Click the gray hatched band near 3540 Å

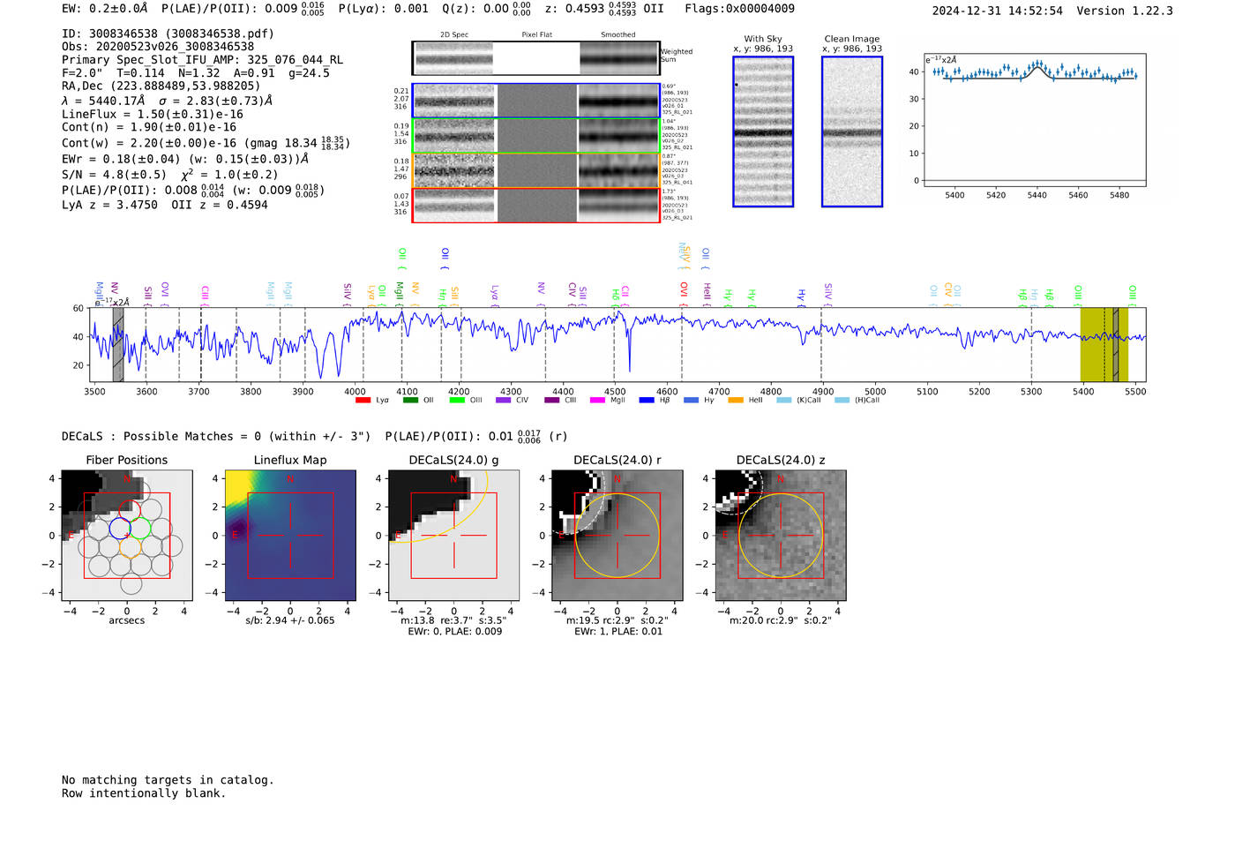(x=117, y=344)
